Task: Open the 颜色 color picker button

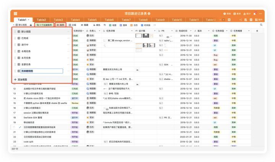Action: pyautogui.click(x=97, y=25)
